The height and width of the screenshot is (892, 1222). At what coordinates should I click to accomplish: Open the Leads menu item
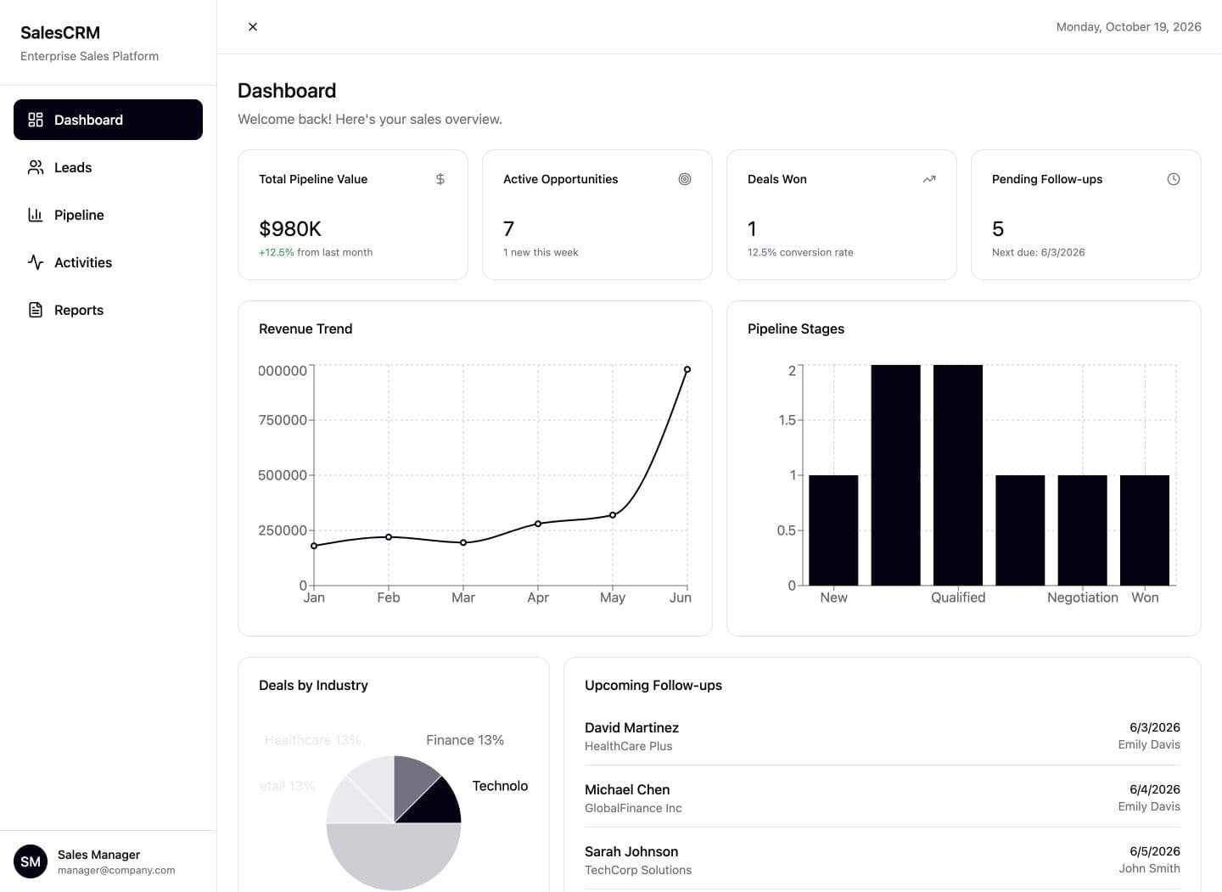108,167
